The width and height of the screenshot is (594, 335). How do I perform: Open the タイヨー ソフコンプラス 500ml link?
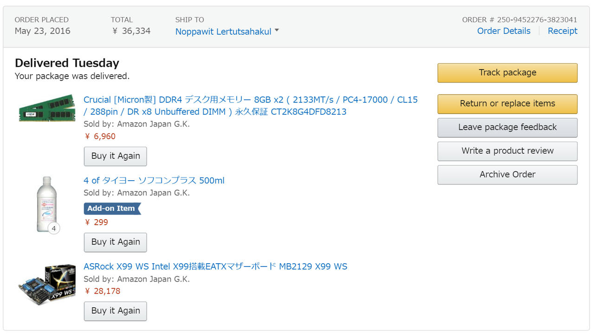coord(154,181)
